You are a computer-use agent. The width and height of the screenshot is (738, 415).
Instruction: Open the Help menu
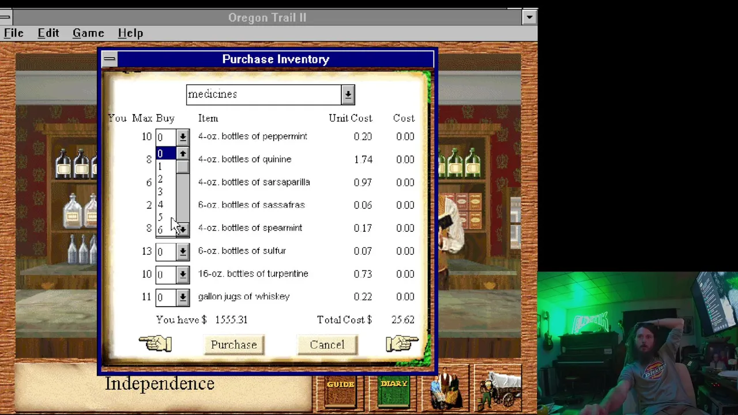point(130,33)
